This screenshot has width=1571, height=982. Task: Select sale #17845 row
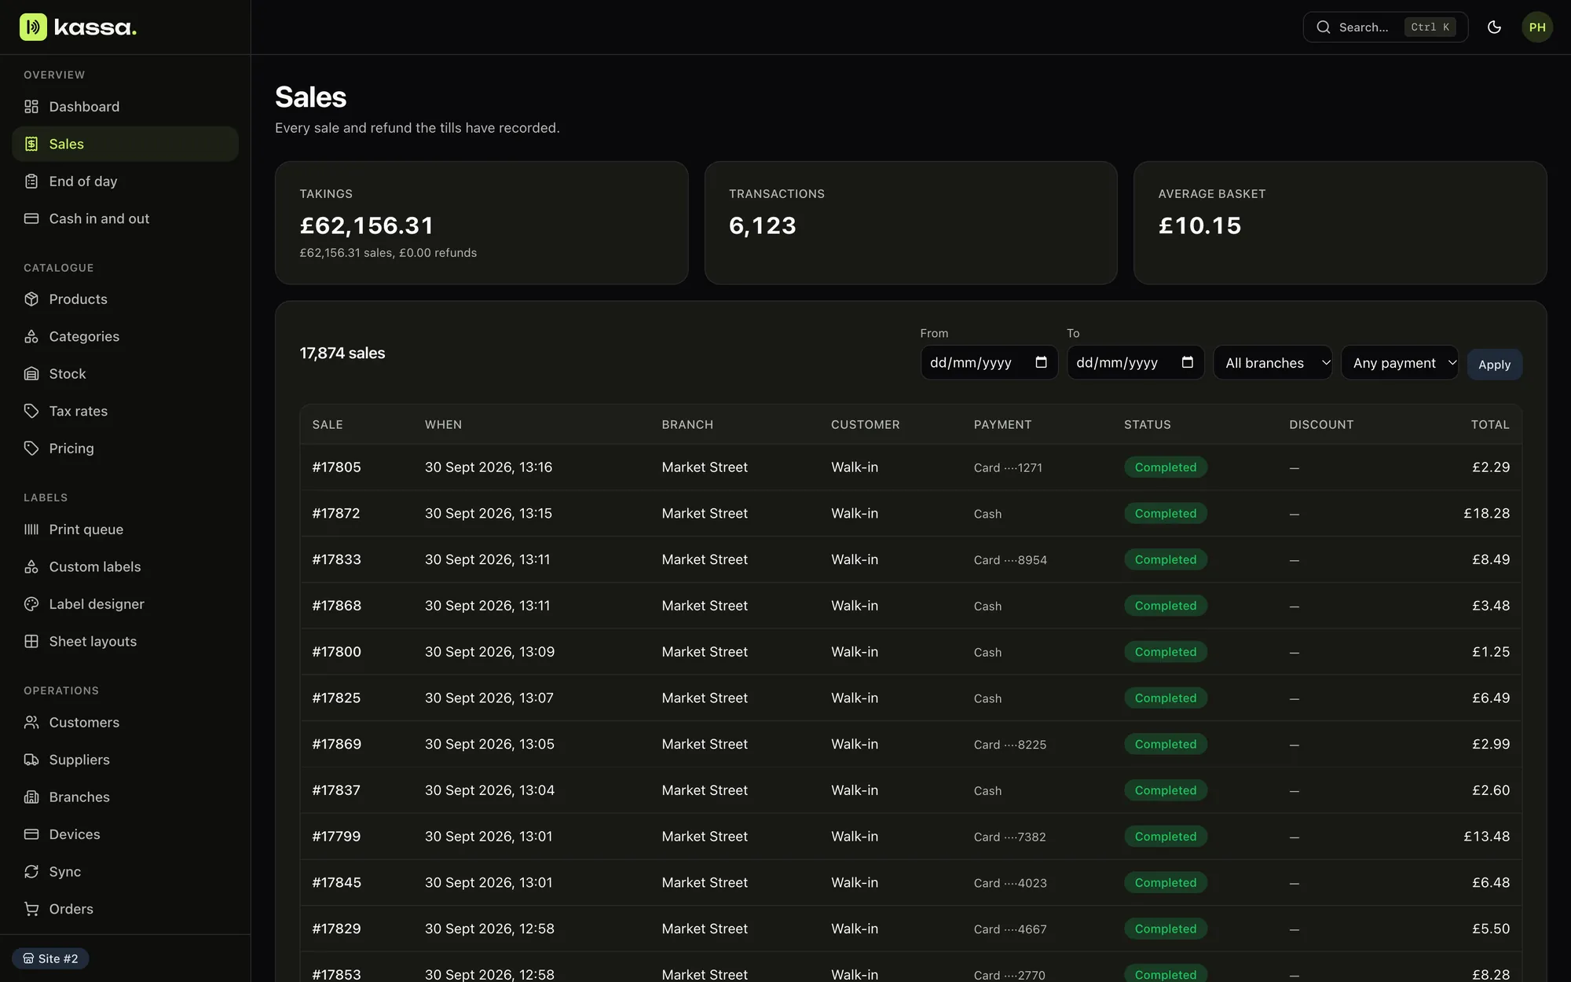click(x=910, y=883)
